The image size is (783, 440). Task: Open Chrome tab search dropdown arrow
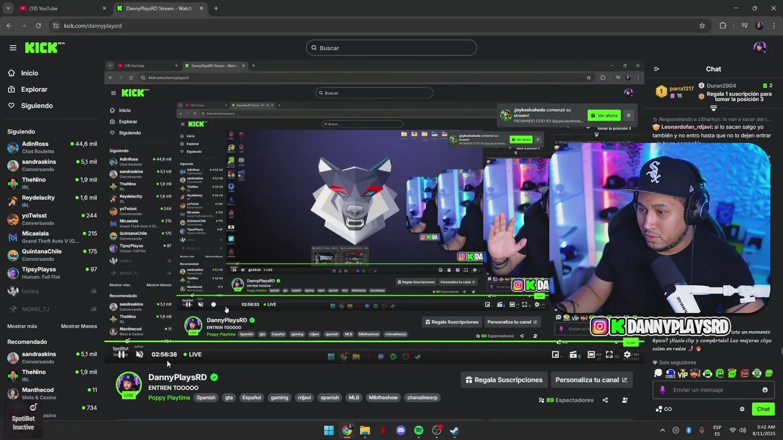tap(8, 9)
